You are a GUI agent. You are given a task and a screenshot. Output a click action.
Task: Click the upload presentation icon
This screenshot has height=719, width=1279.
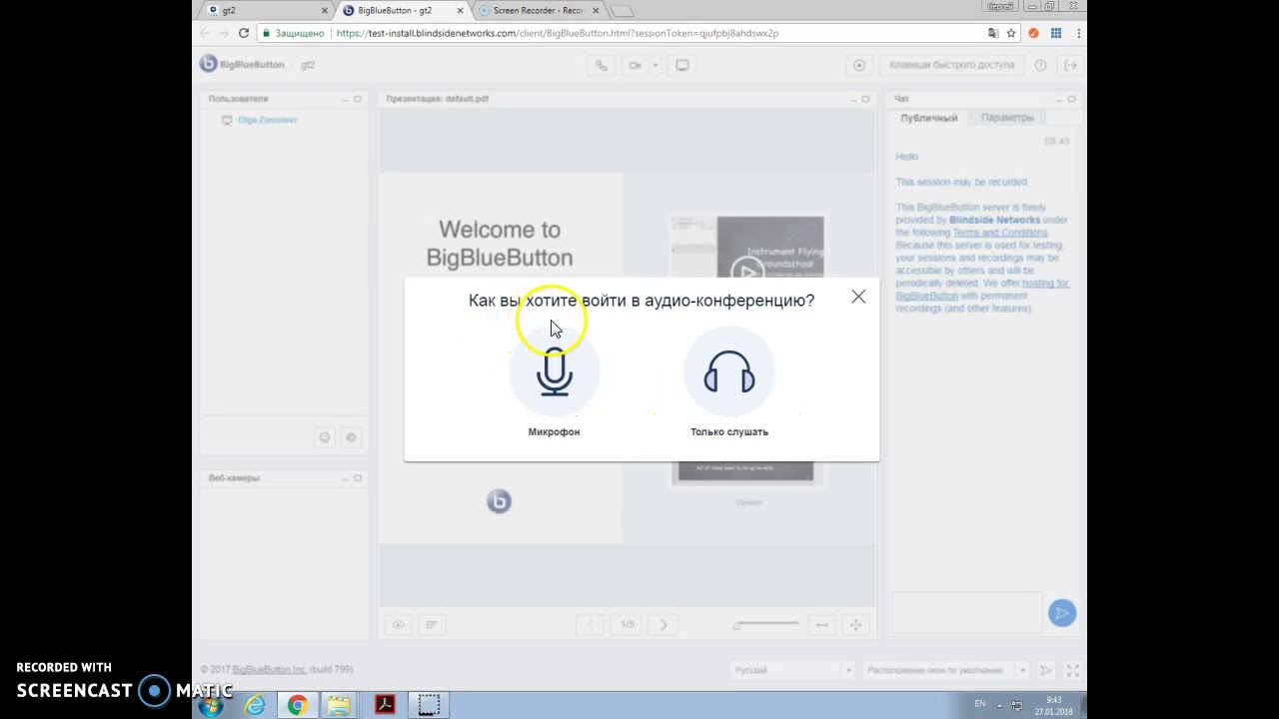399,625
